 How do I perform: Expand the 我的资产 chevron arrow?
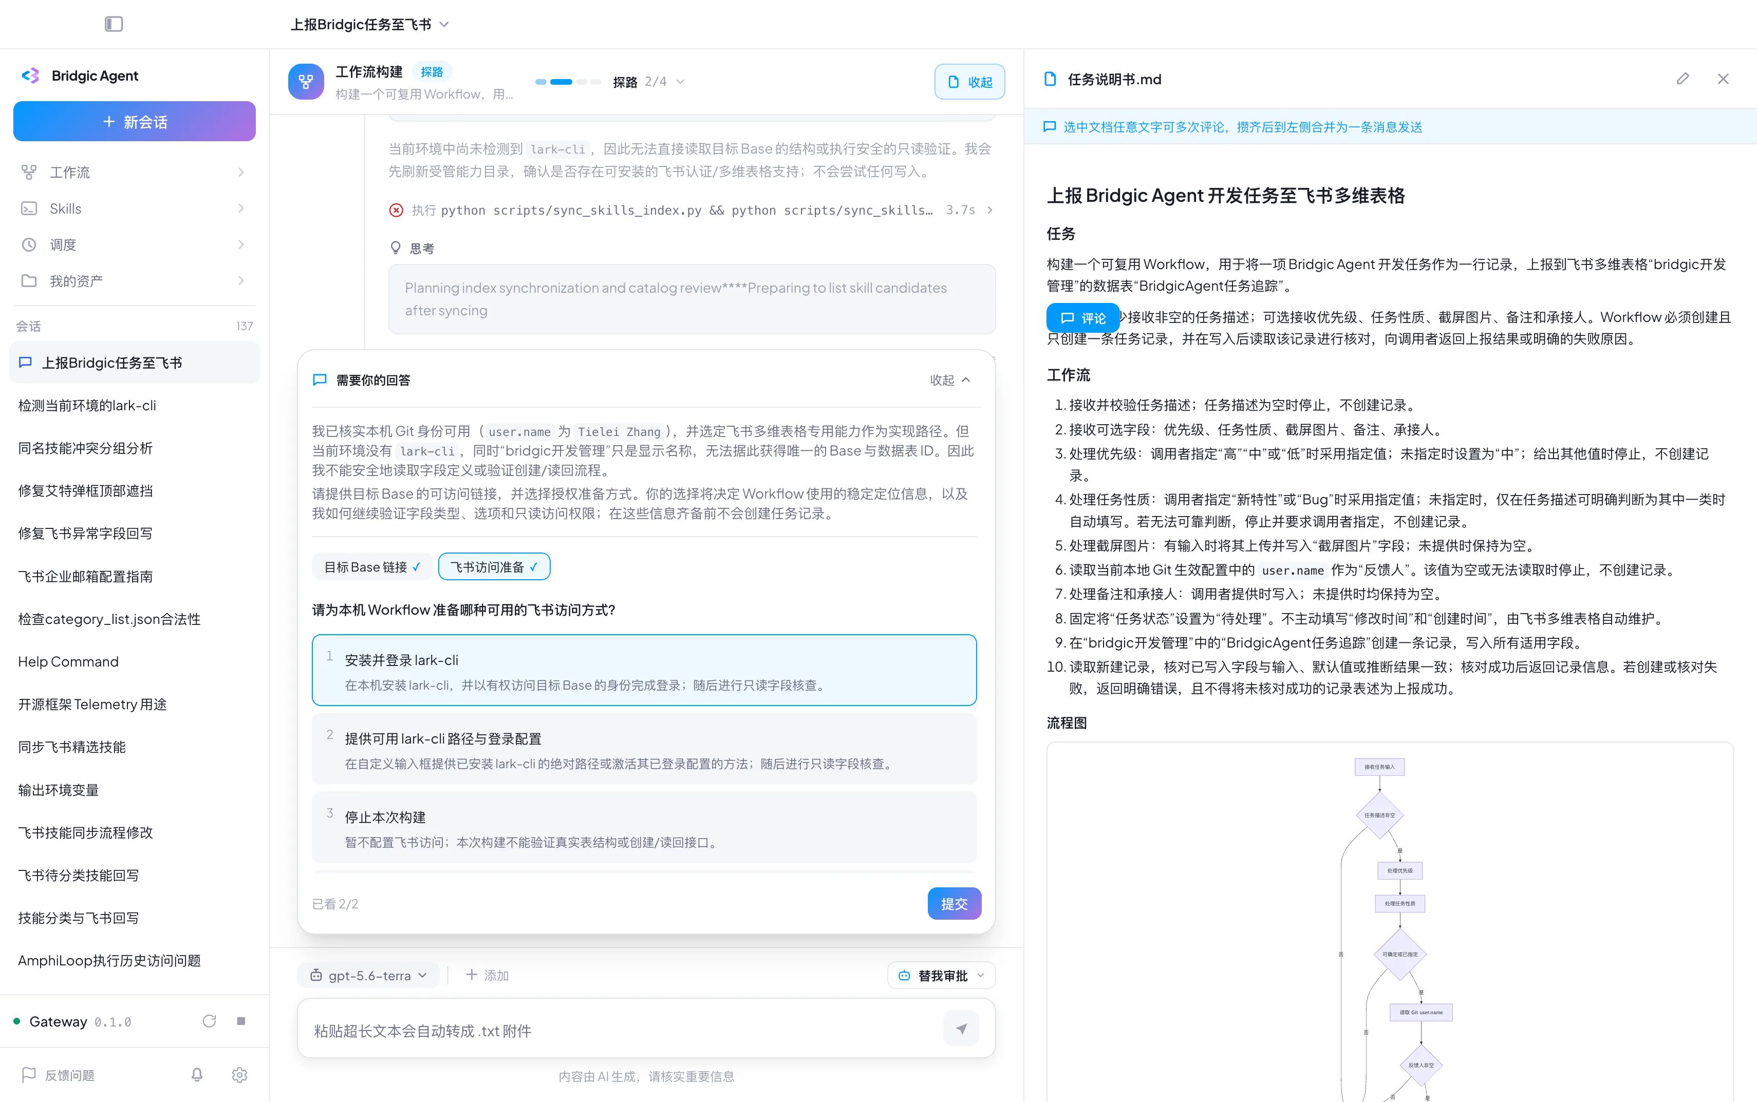(x=241, y=280)
